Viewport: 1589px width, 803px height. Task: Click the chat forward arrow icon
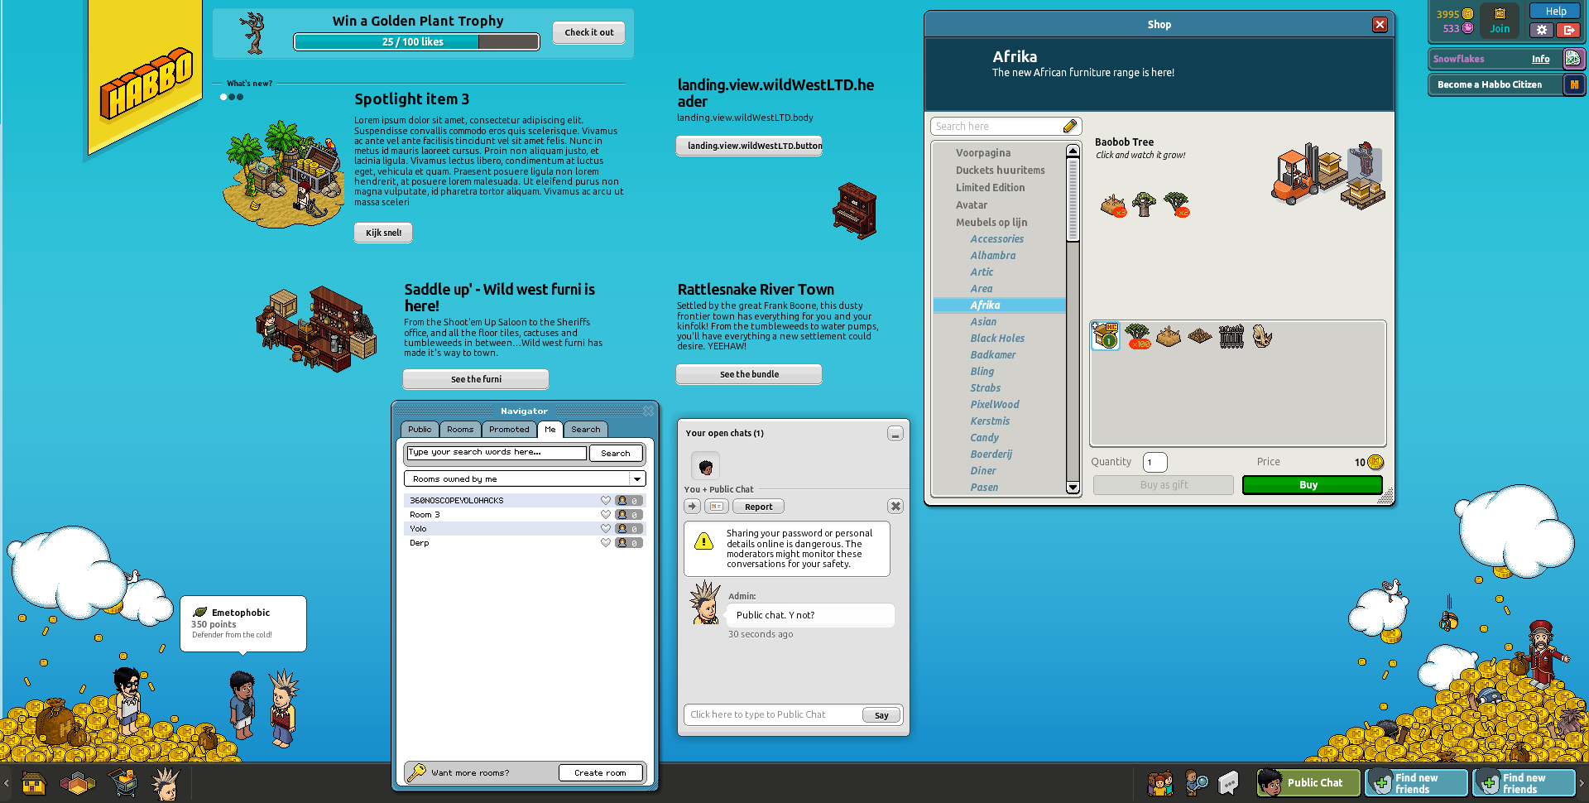(693, 506)
